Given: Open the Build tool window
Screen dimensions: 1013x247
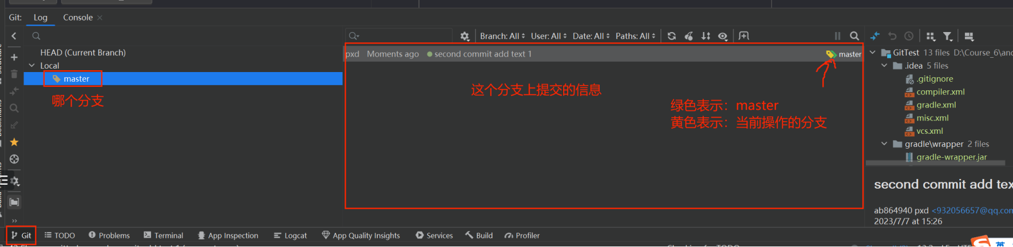Looking at the screenshot, I should pos(479,236).
